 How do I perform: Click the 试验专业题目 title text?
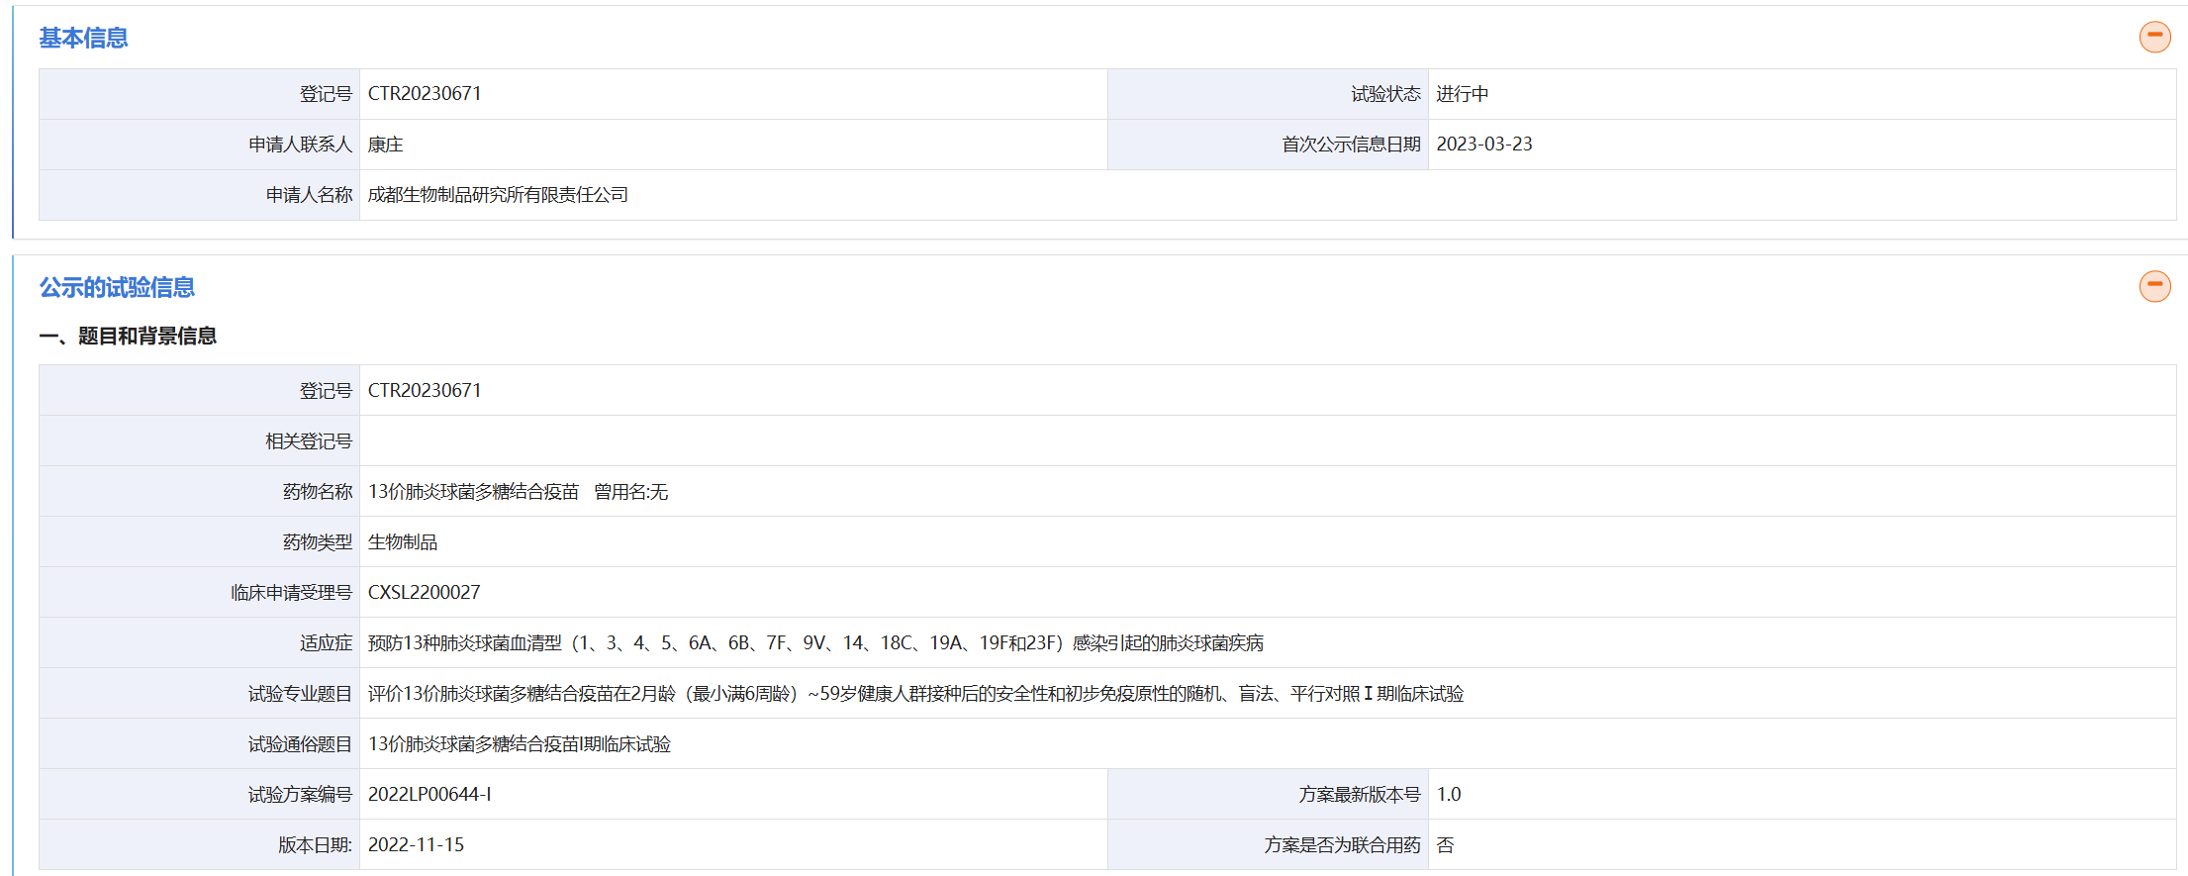click(x=915, y=694)
